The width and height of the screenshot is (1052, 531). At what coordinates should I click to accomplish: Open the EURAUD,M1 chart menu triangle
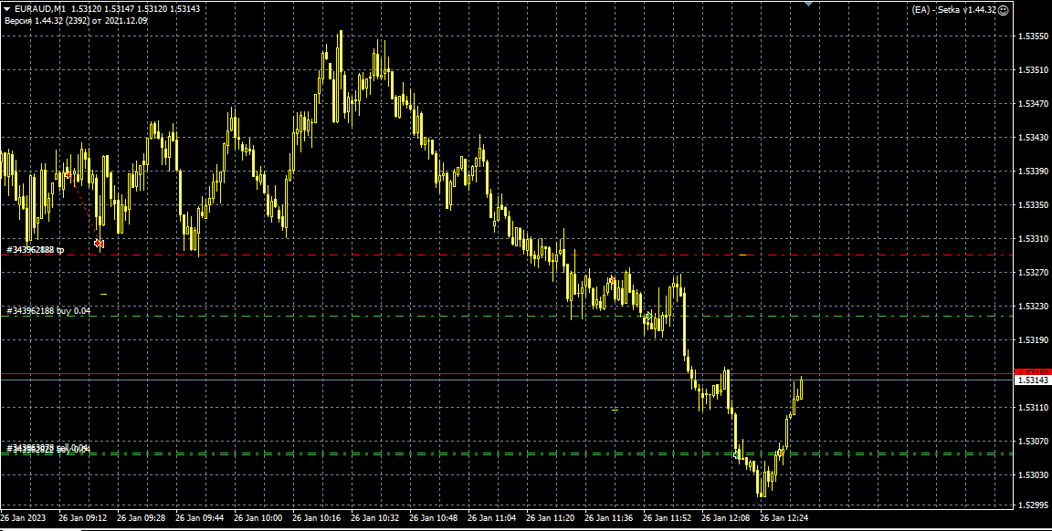[x=6, y=9]
